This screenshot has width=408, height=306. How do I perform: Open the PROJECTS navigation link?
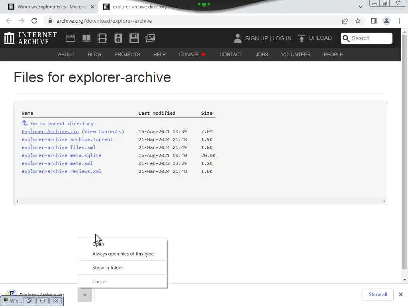(127, 54)
